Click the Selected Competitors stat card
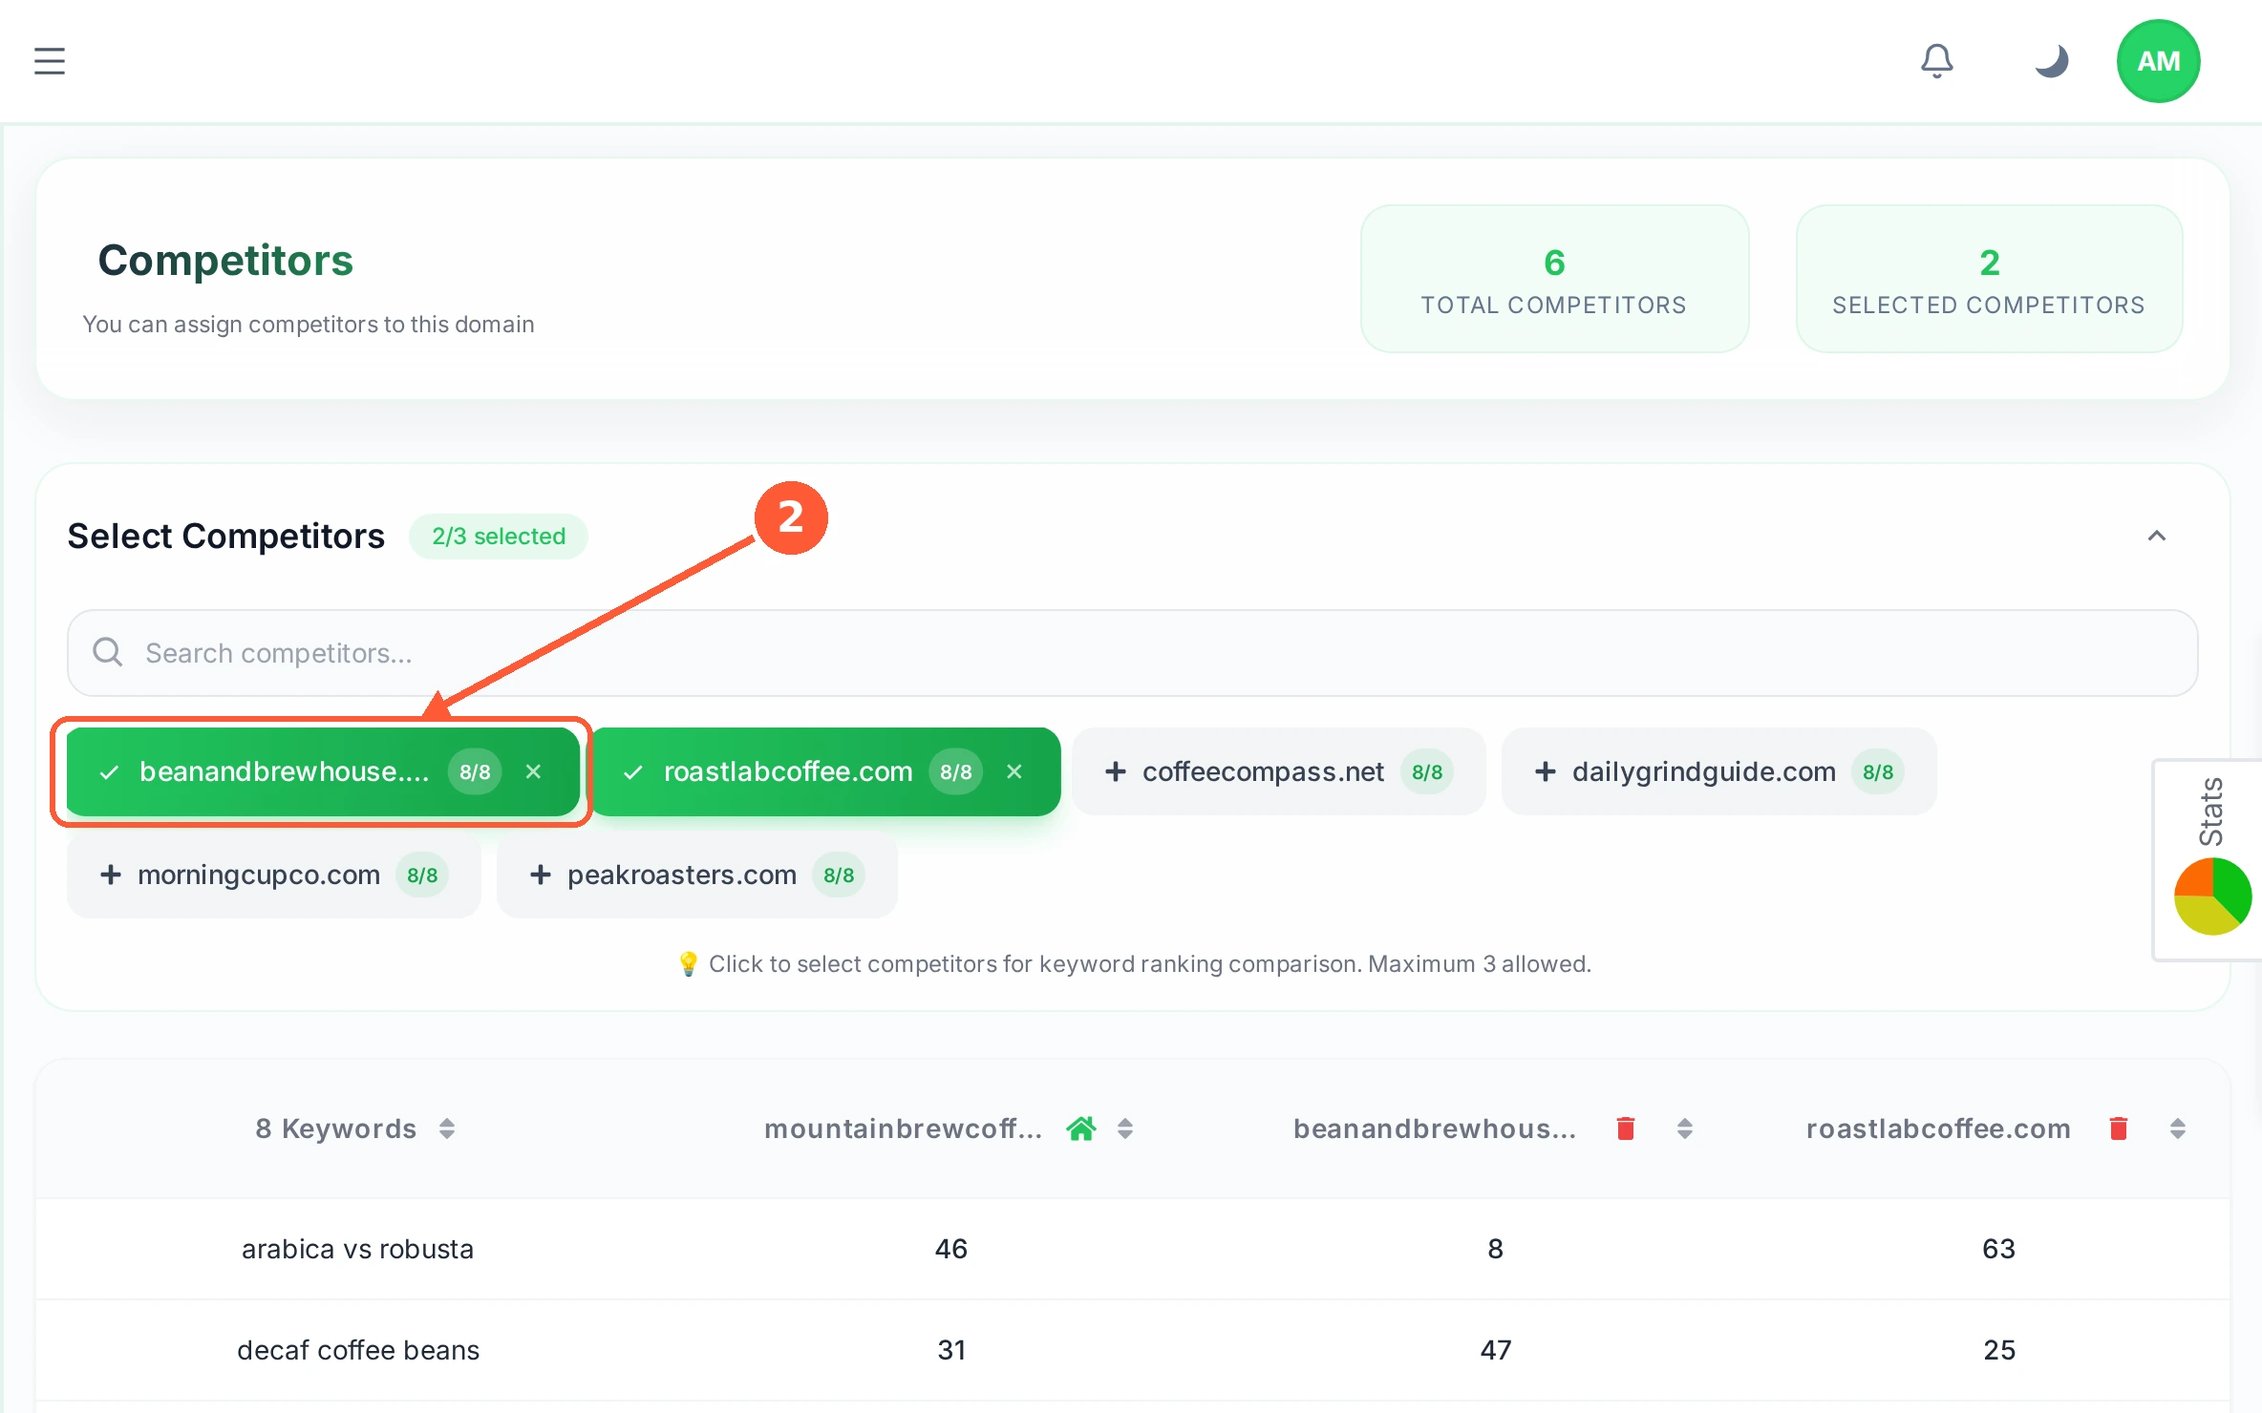The height and width of the screenshot is (1413, 2262). coord(1989,279)
